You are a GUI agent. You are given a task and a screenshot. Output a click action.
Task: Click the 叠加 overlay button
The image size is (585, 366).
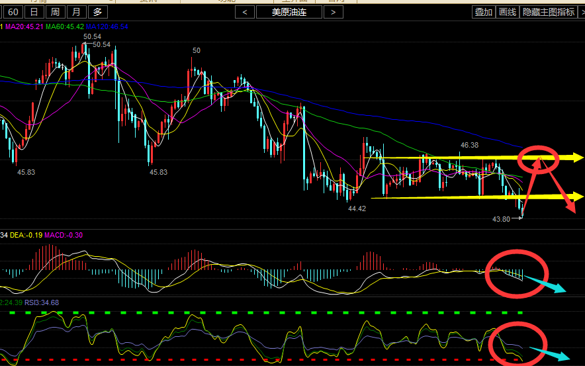(483, 12)
